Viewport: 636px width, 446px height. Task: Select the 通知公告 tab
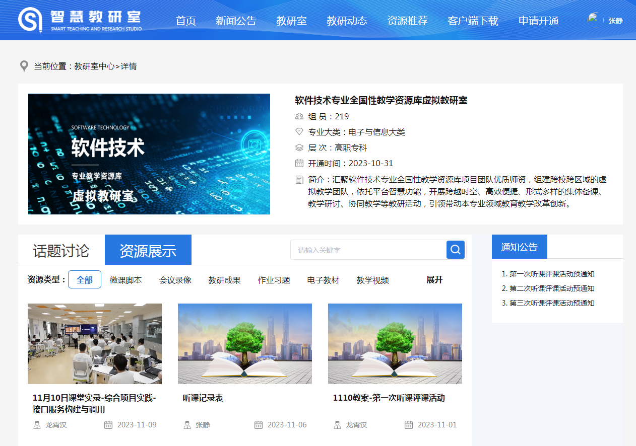click(520, 247)
